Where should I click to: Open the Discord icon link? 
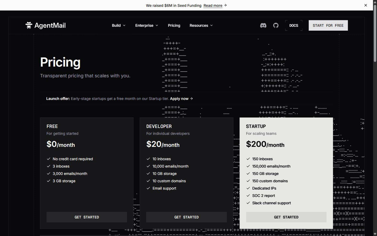click(x=263, y=25)
